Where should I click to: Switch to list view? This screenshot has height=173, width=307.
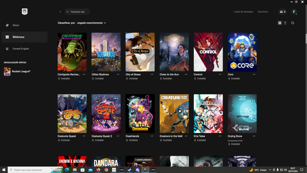pyautogui.click(x=285, y=23)
